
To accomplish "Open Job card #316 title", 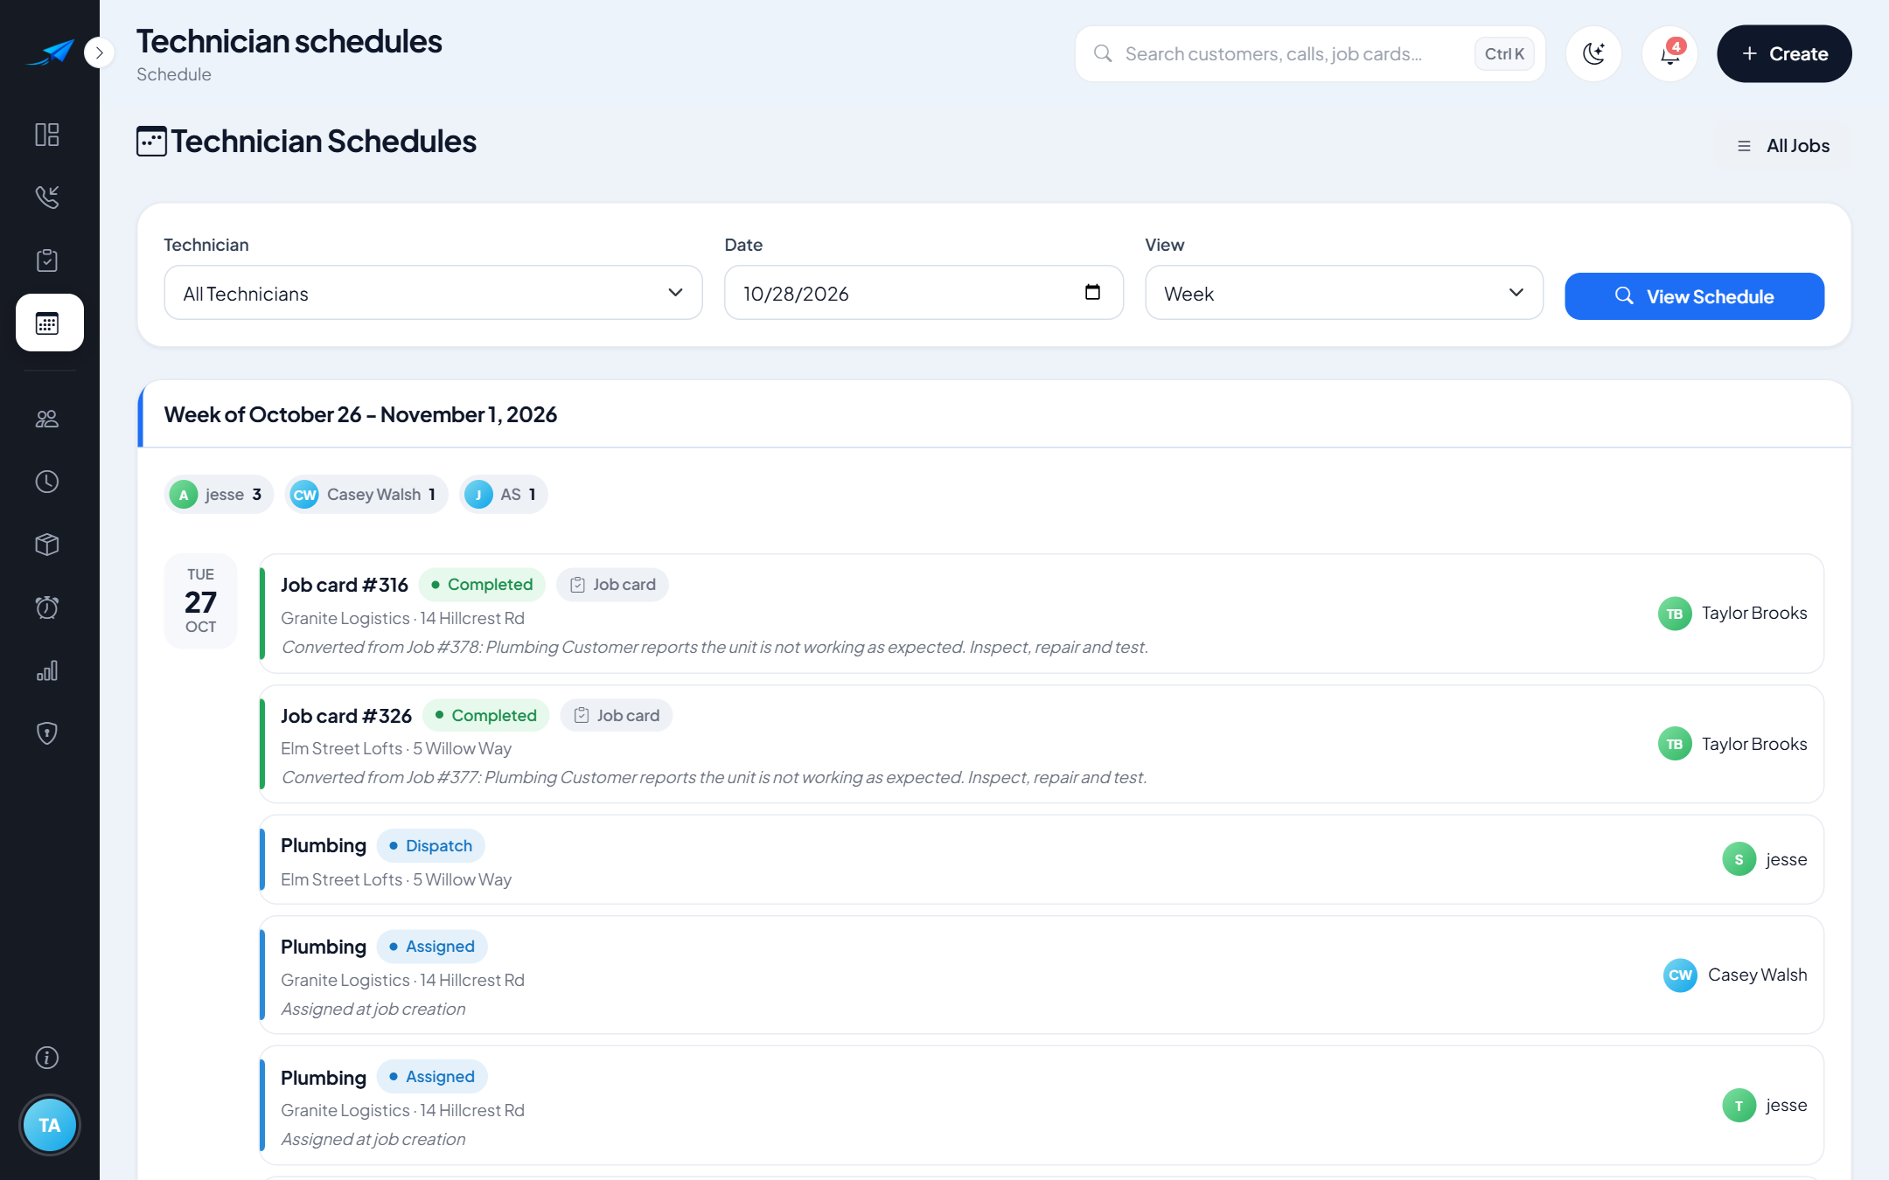I will [x=345, y=585].
